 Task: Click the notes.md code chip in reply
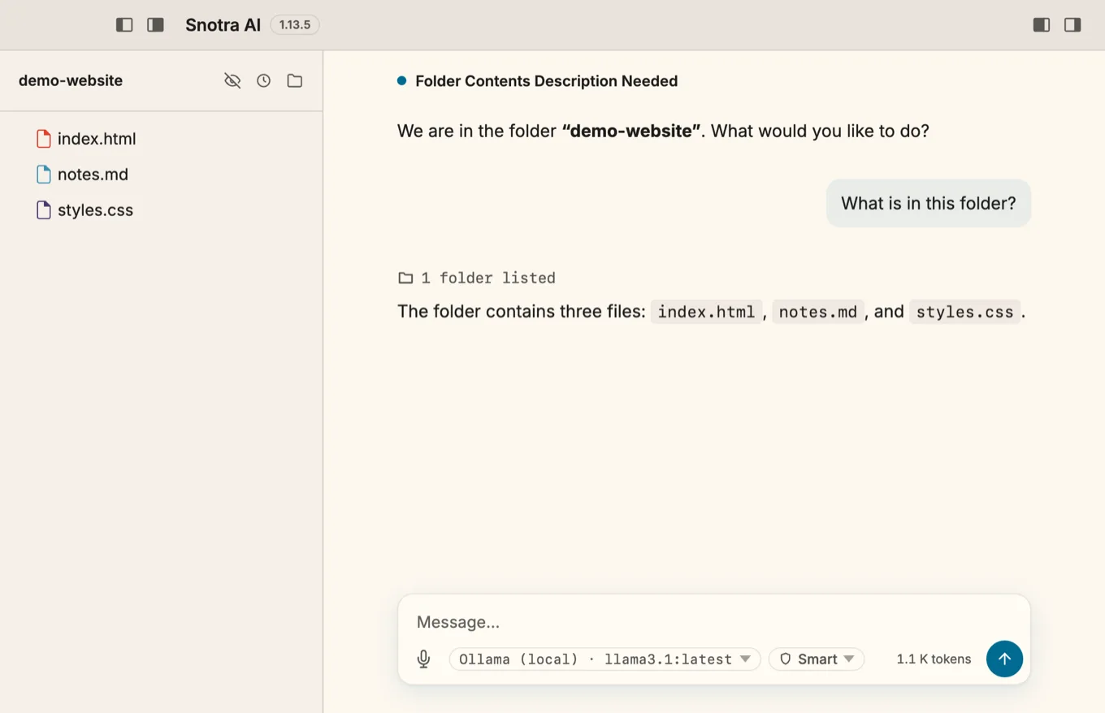click(818, 312)
